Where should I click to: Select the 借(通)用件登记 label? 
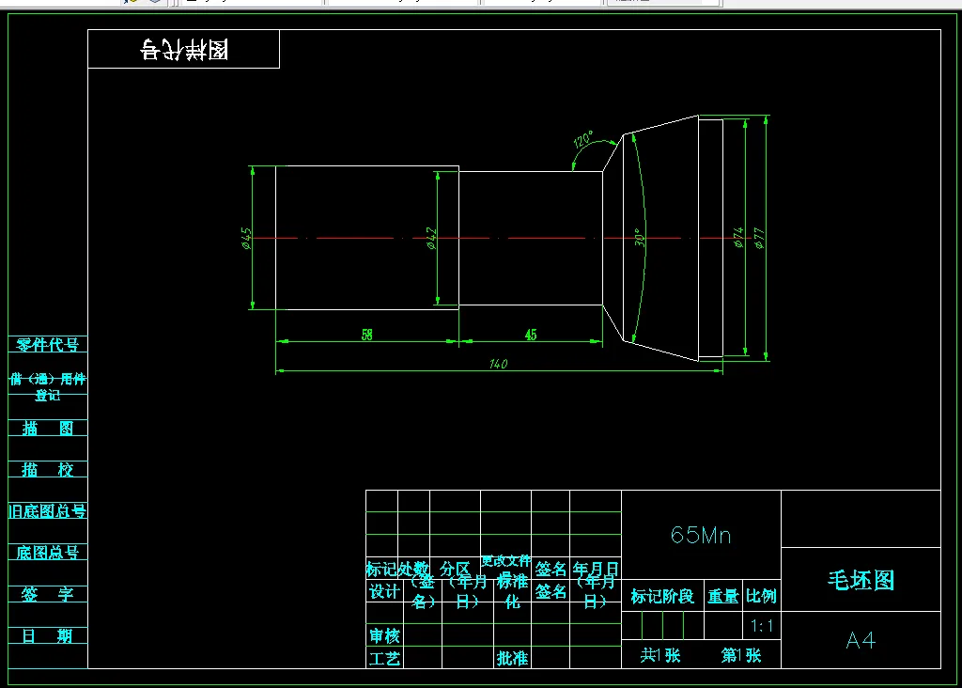pyautogui.click(x=48, y=386)
